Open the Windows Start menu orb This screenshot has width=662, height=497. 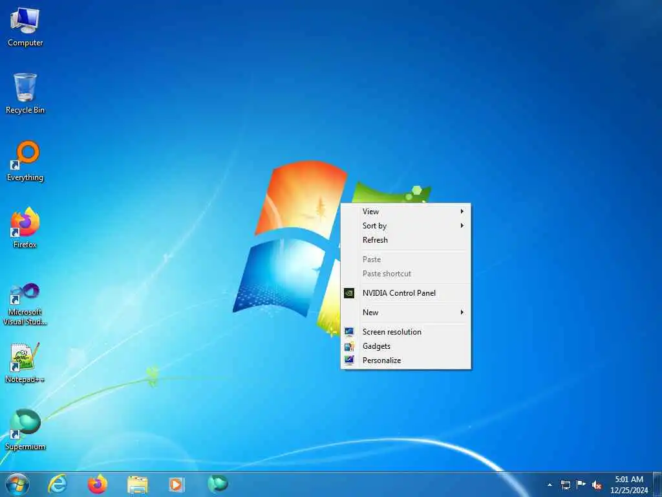[17, 484]
